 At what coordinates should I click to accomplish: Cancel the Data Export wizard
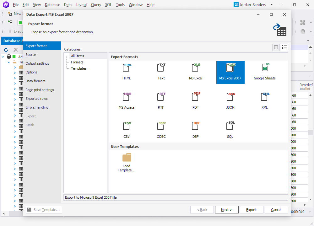coord(276,210)
